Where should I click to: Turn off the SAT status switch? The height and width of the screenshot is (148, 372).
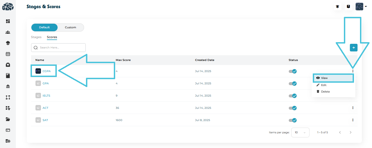293,120
